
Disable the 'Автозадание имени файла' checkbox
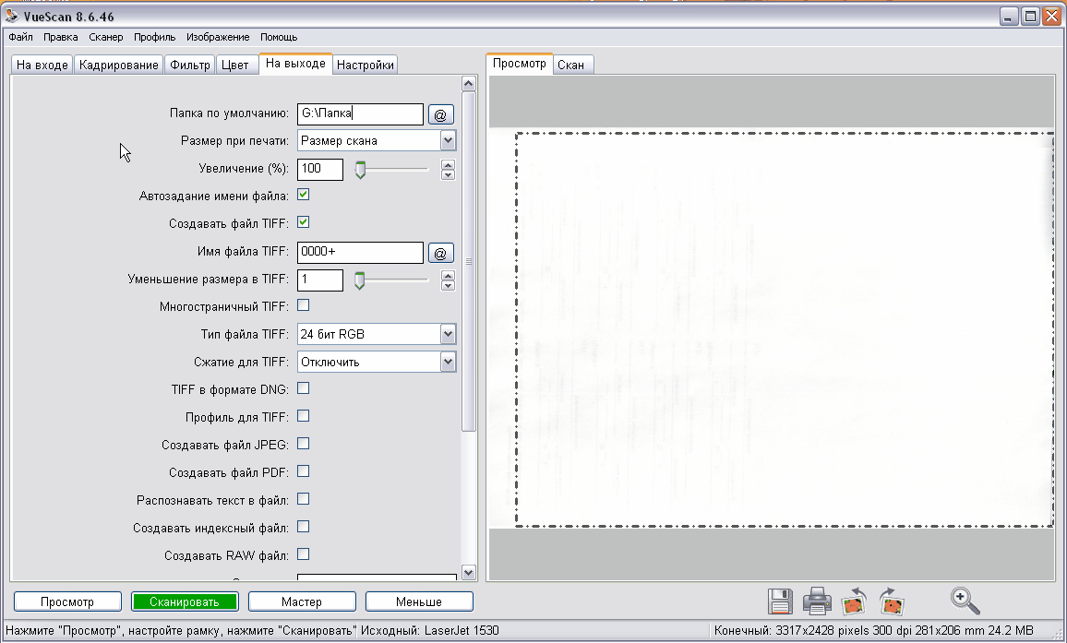(303, 195)
